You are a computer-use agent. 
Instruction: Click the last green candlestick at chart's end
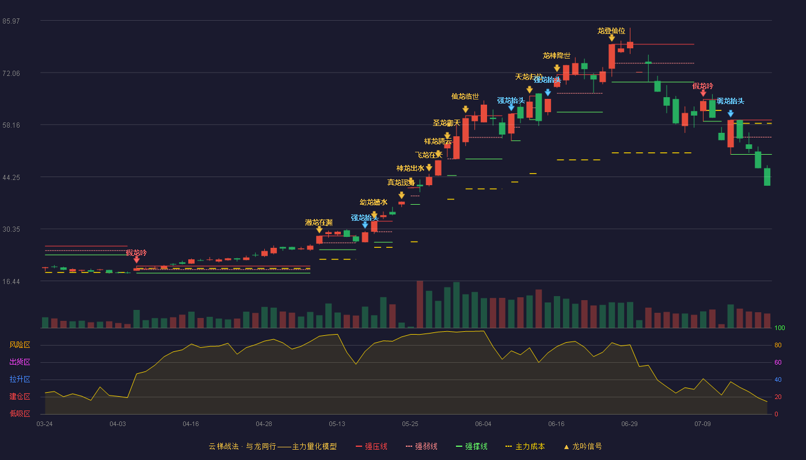(x=767, y=176)
